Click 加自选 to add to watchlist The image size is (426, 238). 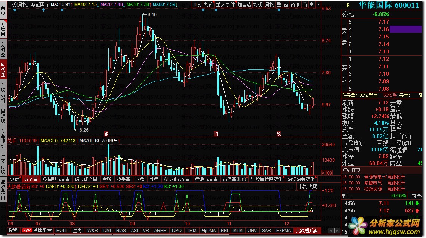click(244, 4)
